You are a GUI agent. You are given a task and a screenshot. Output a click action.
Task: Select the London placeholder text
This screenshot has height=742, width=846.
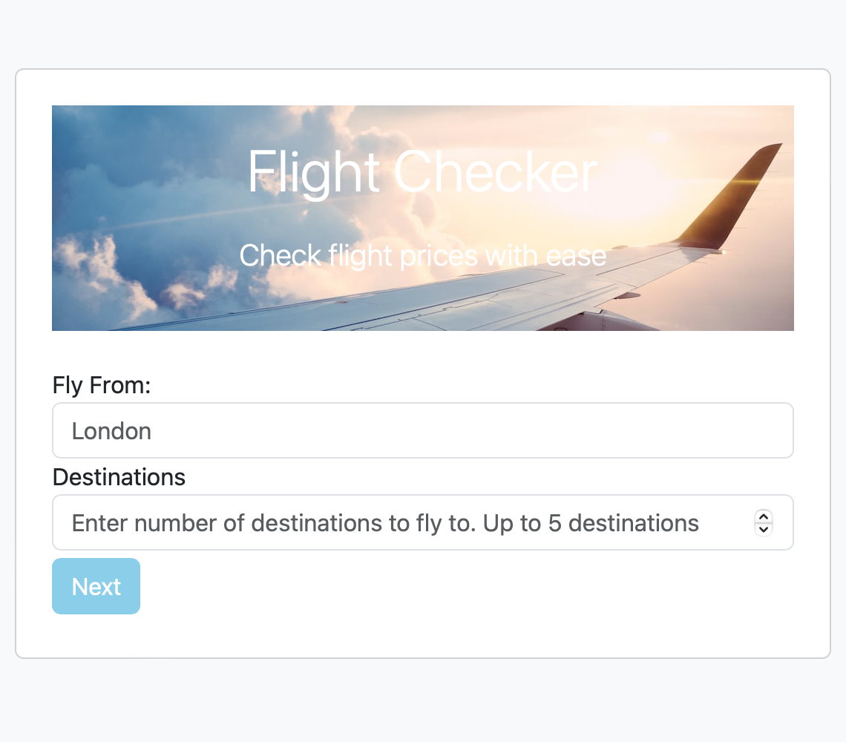pos(111,431)
